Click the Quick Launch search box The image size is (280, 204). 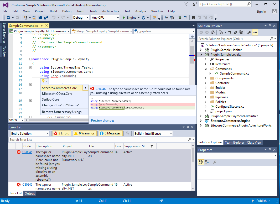tap(225, 4)
